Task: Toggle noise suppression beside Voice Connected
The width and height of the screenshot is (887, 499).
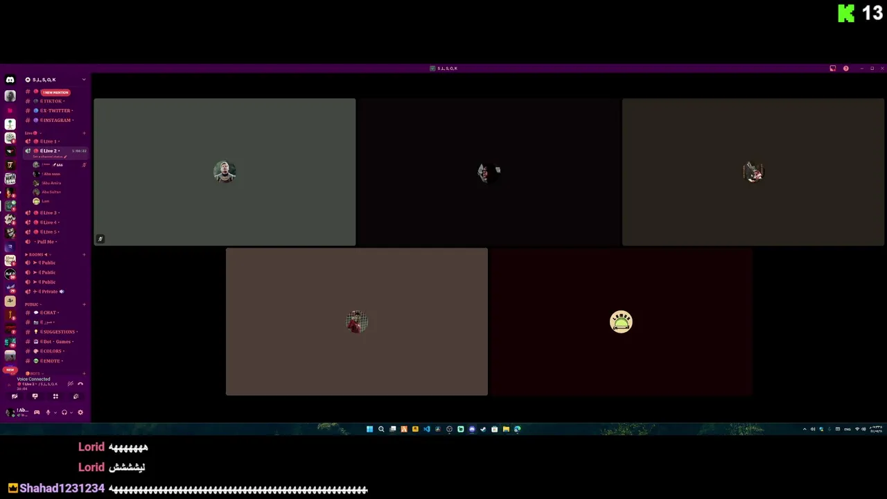Action: tap(70, 383)
